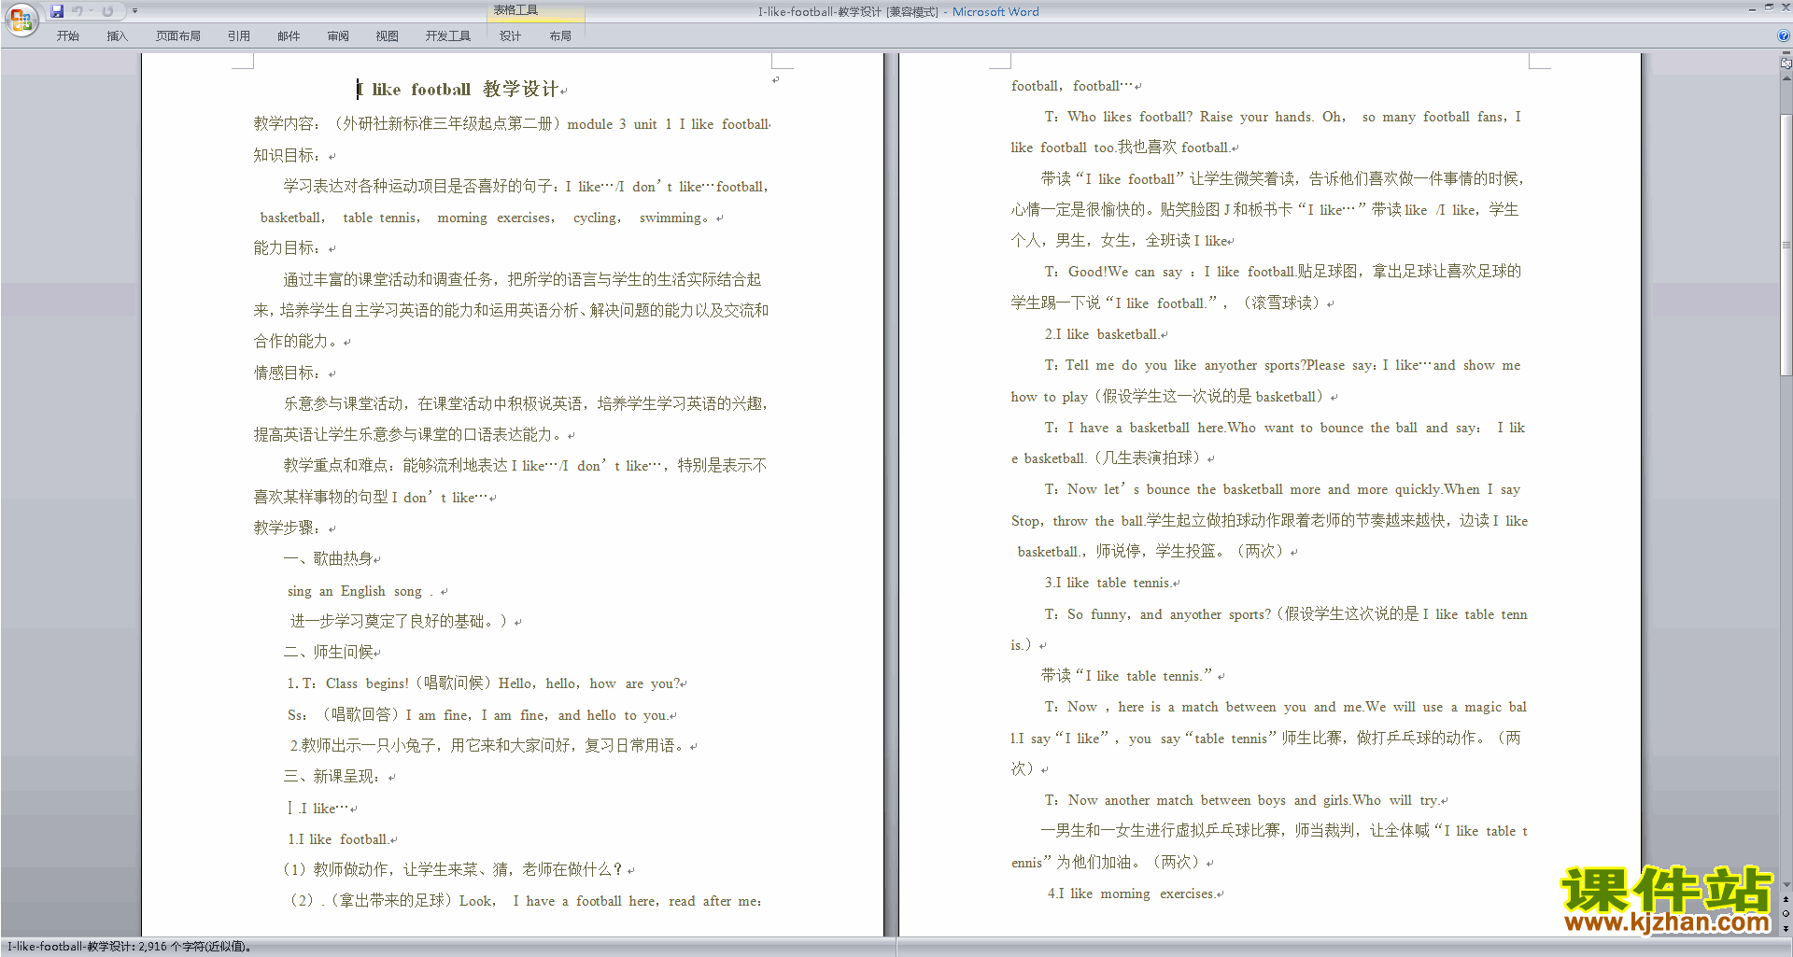Click the '能力目标：' heading
Image resolution: width=1793 pixels, height=957 pixels.
coord(288,248)
